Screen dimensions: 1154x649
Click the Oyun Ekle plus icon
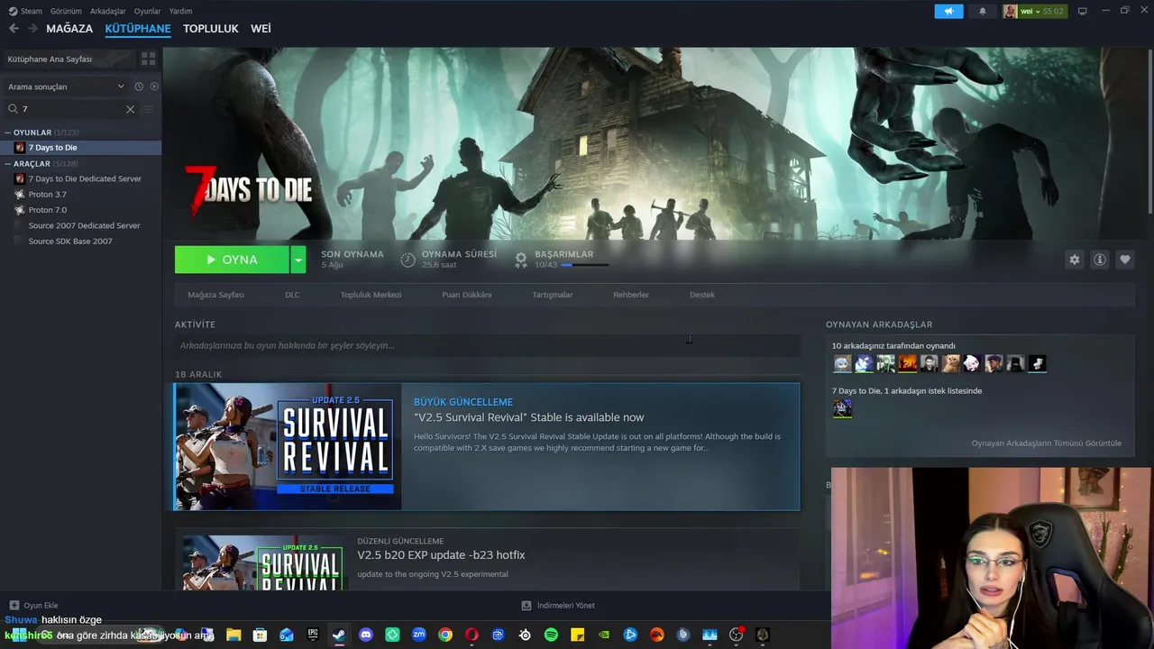coord(14,606)
